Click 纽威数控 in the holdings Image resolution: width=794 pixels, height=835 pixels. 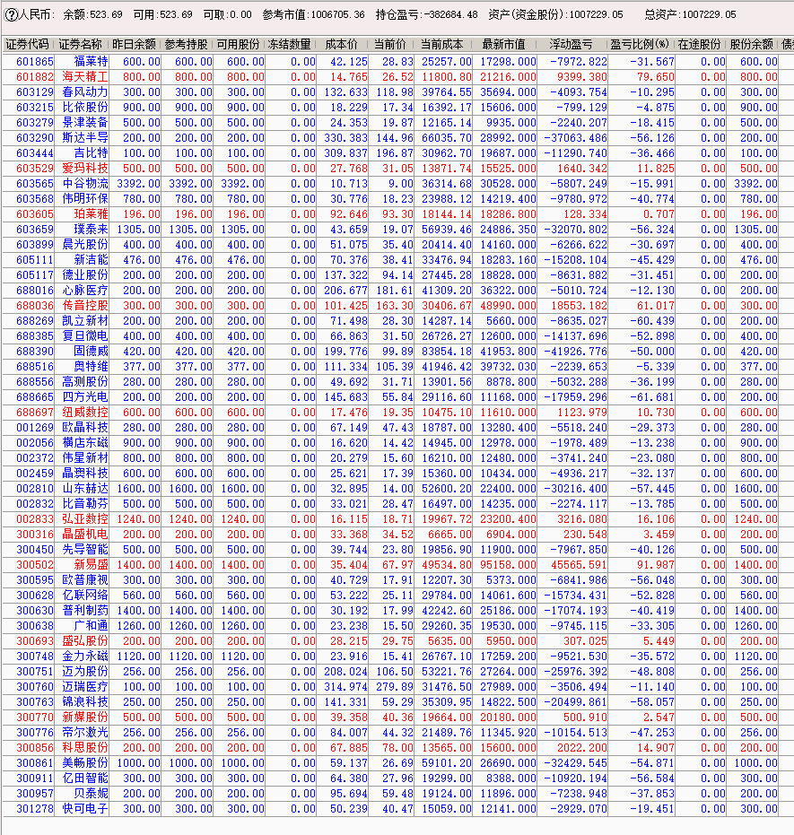[84, 413]
